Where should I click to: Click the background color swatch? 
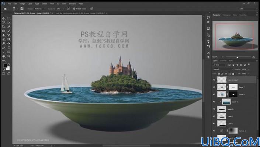(8, 68)
